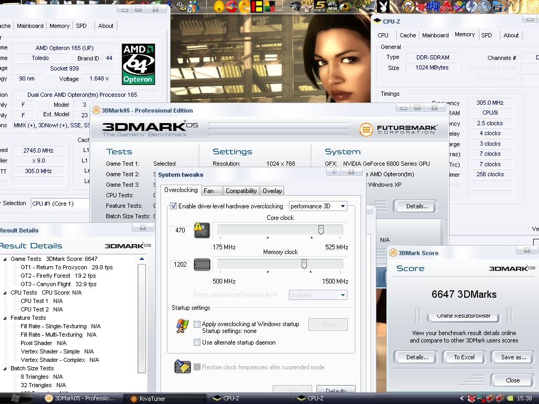Check Use alternate startup daemon

pyautogui.click(x=197, y=342)
